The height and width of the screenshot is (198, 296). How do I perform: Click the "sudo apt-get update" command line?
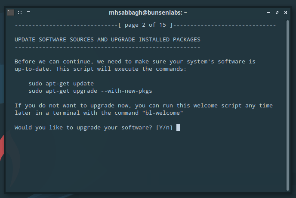pos(61,84)
